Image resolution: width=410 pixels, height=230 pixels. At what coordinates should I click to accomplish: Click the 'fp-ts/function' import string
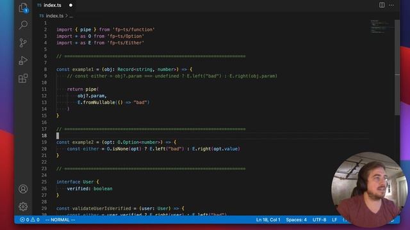[x=134, y=29]
